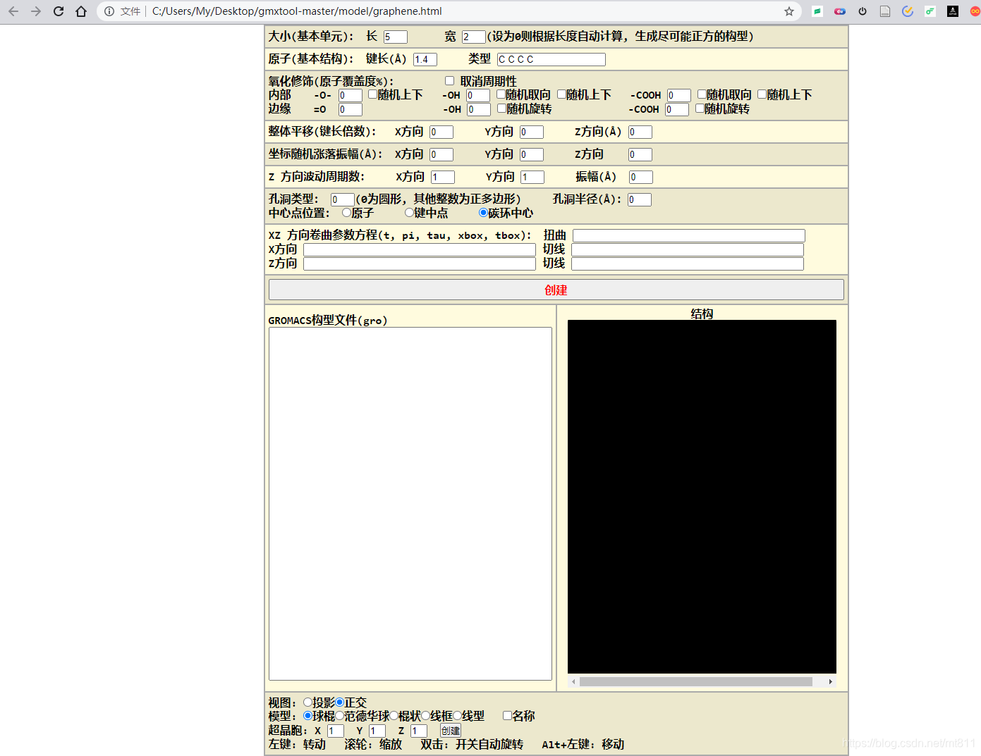Click the black 结构 viewer canvas
The image size is (981, 756).
coord(702,497)
